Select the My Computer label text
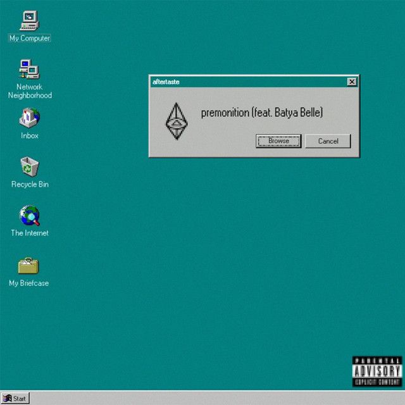The height and width of the screenshot is (405, 405). (30, 38)
